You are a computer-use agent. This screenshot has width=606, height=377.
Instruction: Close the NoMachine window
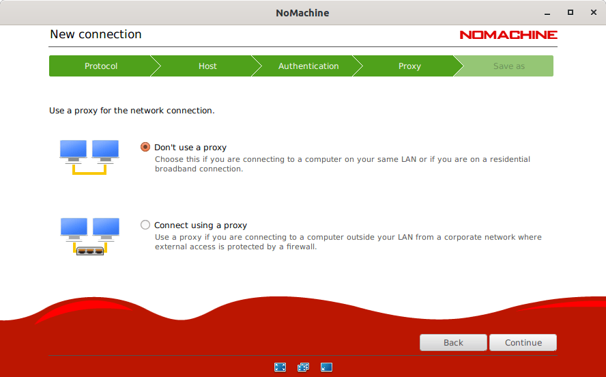pos(592,12)
